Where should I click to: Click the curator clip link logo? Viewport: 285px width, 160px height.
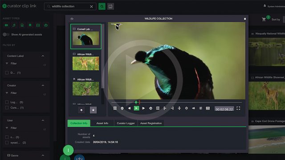tap(20, 6)
